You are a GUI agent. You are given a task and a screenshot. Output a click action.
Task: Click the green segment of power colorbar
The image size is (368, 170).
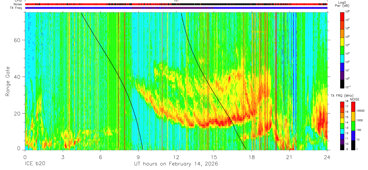click(342, 50)
